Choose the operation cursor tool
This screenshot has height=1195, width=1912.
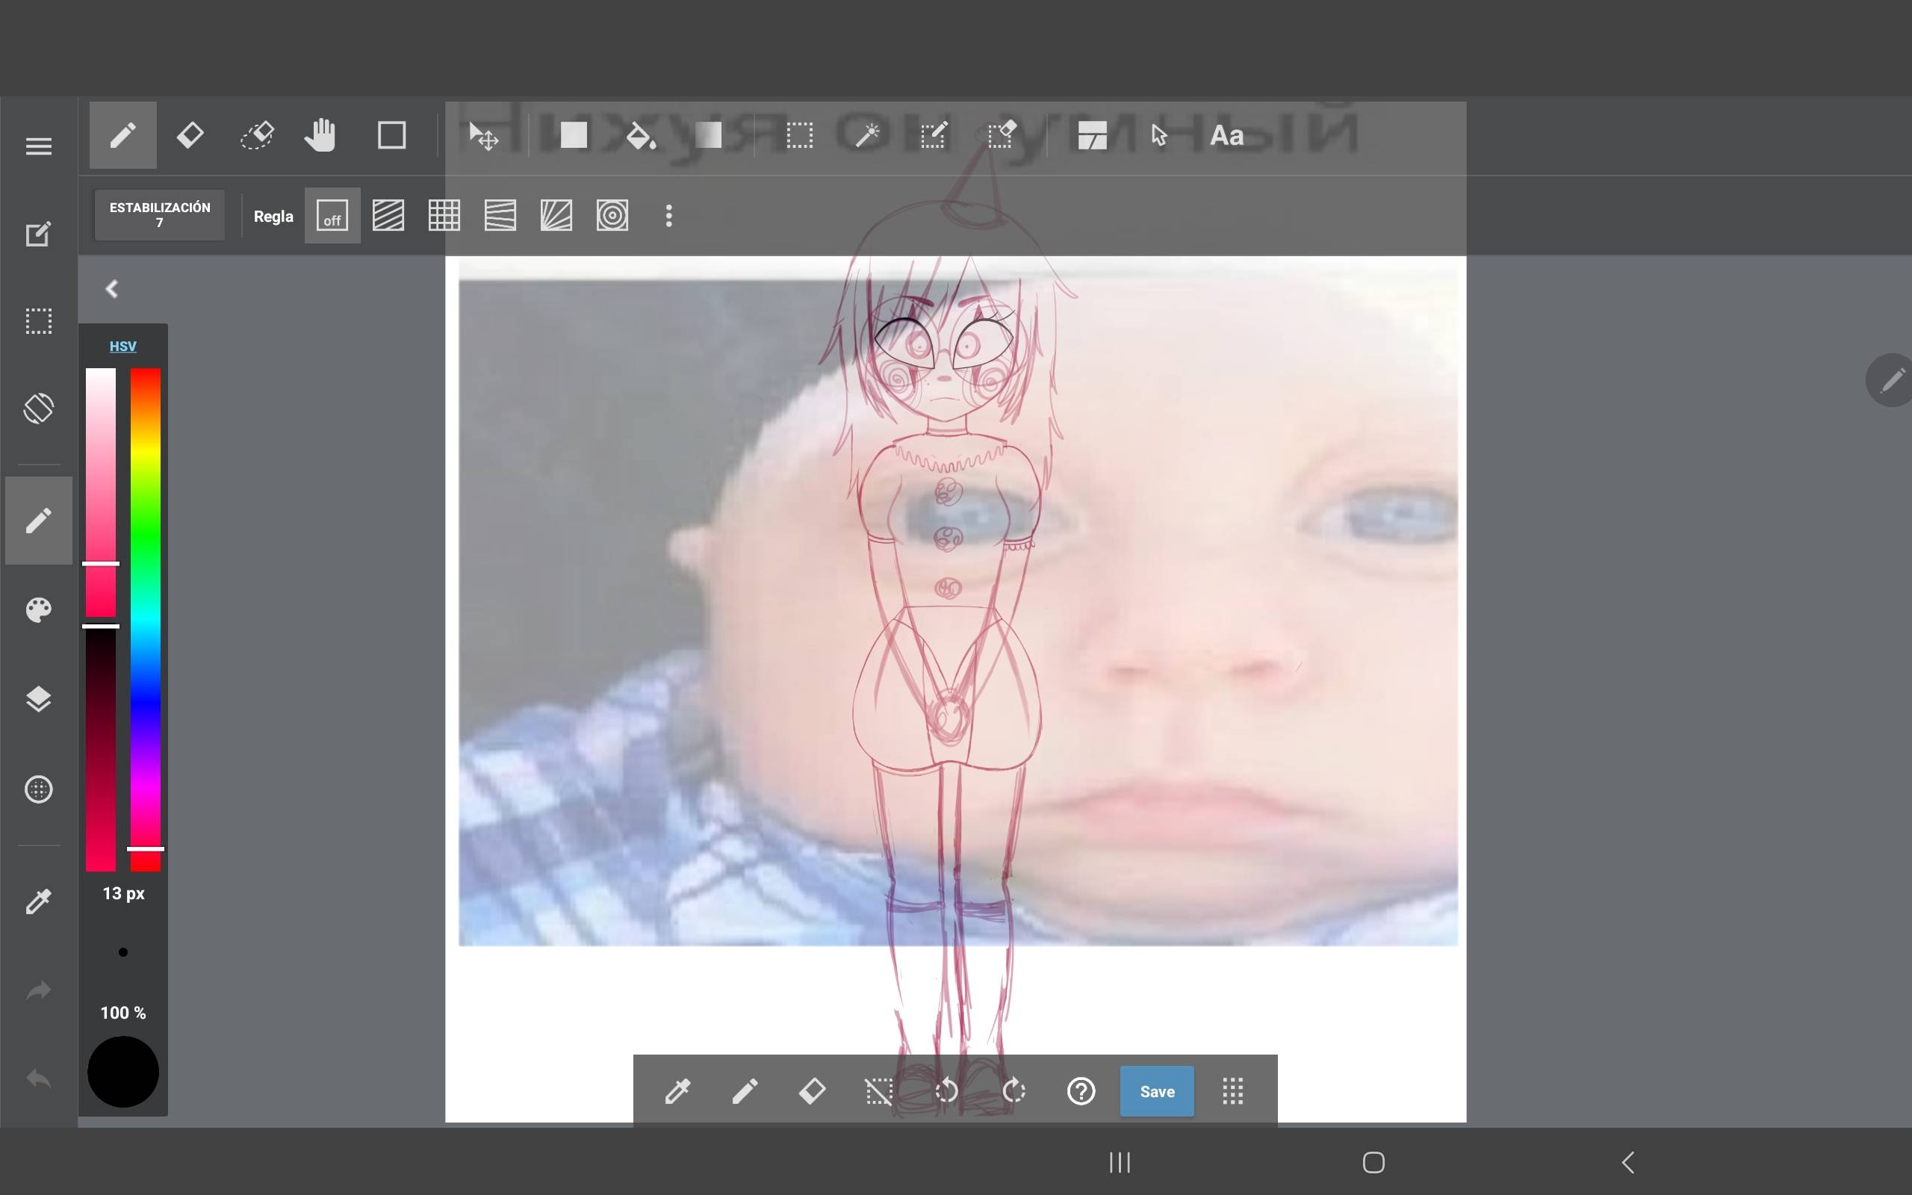pos(1159,135)
